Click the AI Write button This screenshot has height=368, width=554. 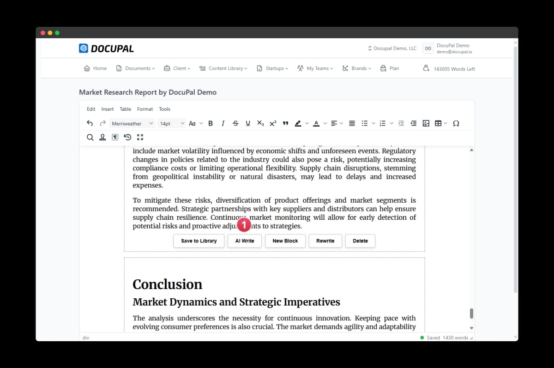[245, 241]
